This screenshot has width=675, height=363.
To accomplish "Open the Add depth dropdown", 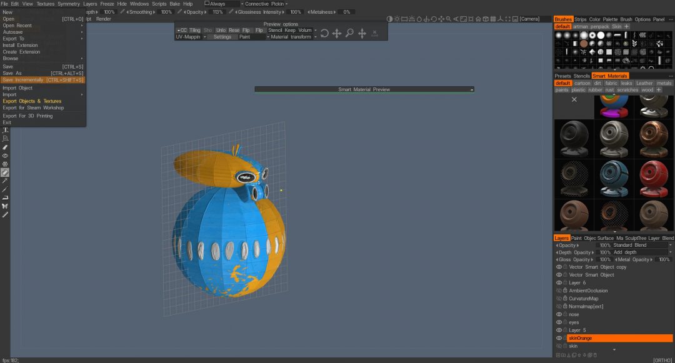I will pyautogui.click(x=642, y=252).
